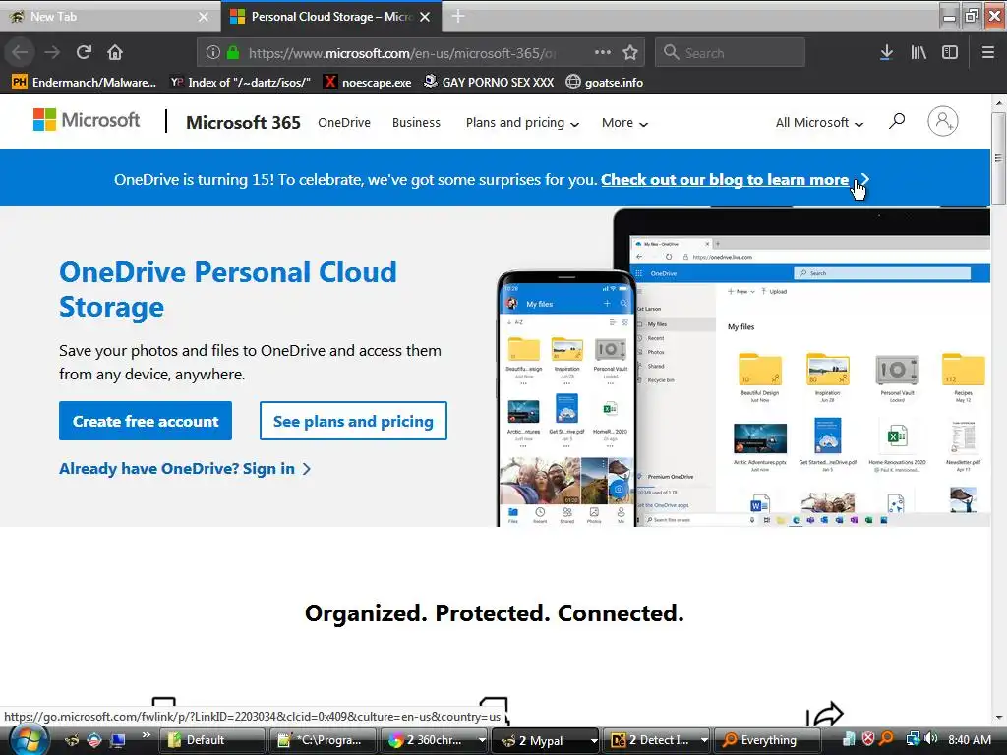Open the OneDrive nav item
The image size is (1007, 755).
(344, 122)
